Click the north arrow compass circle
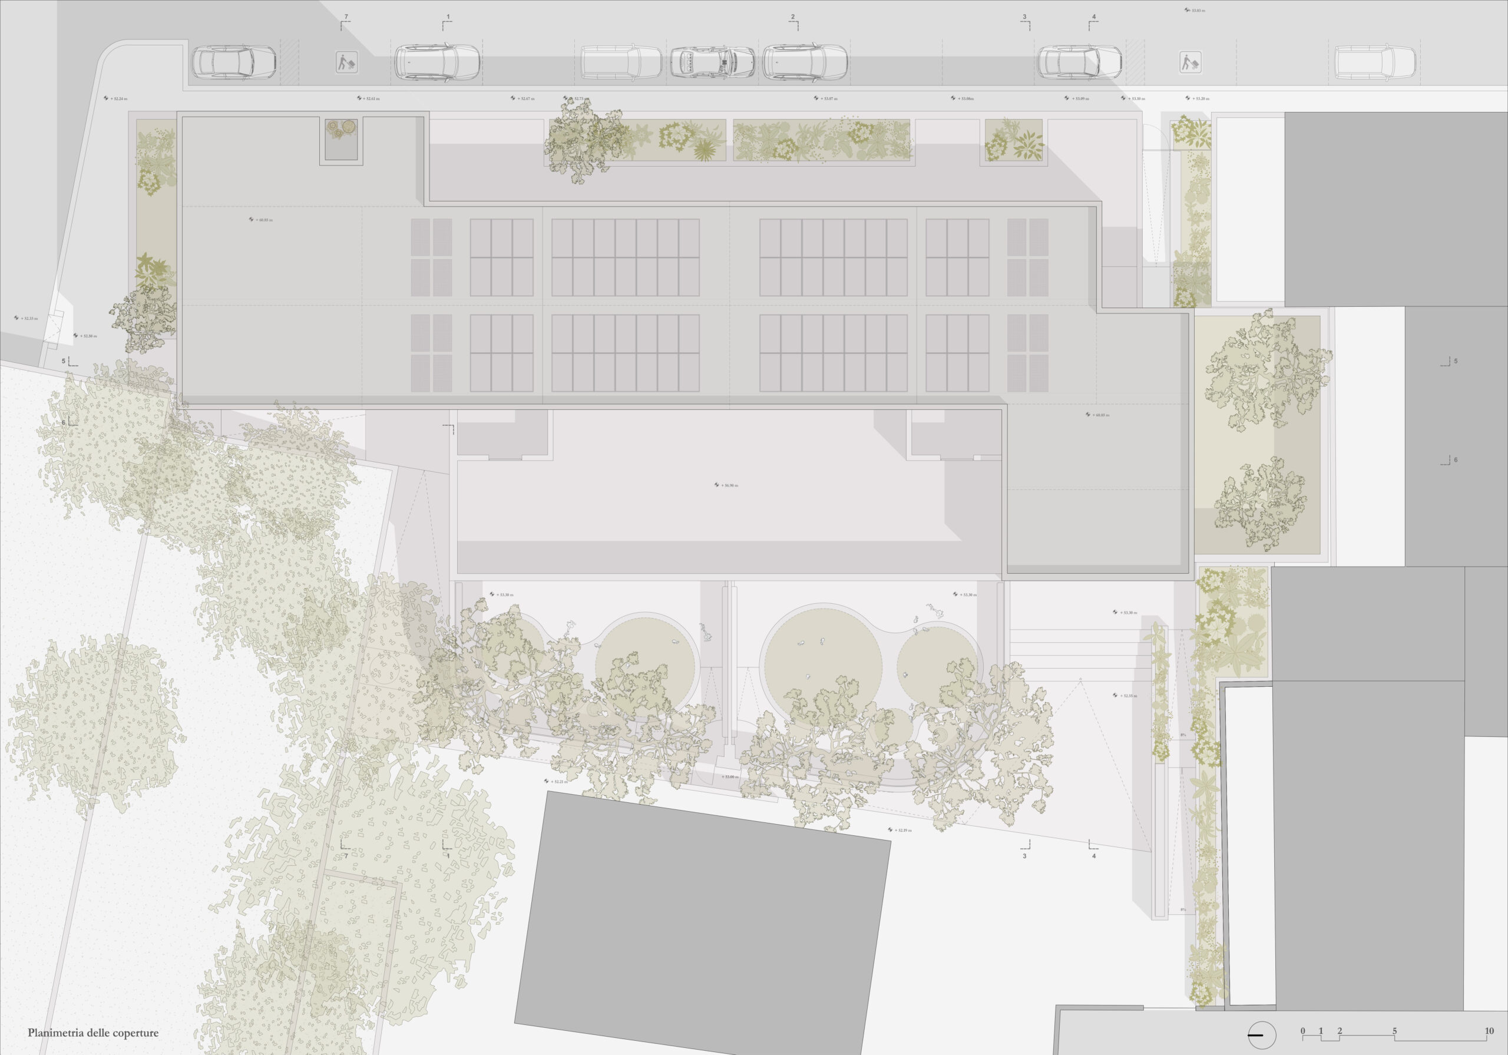This screenshot has width=1508, height=1055. pos(1261,1036)
